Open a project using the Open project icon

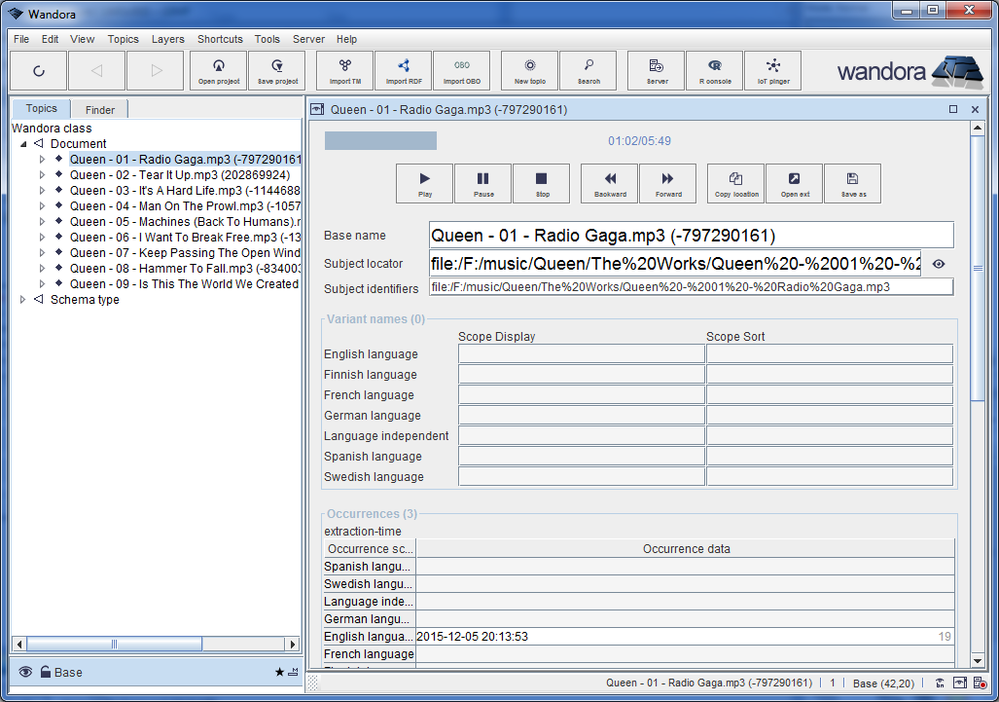tap(218, 70)
